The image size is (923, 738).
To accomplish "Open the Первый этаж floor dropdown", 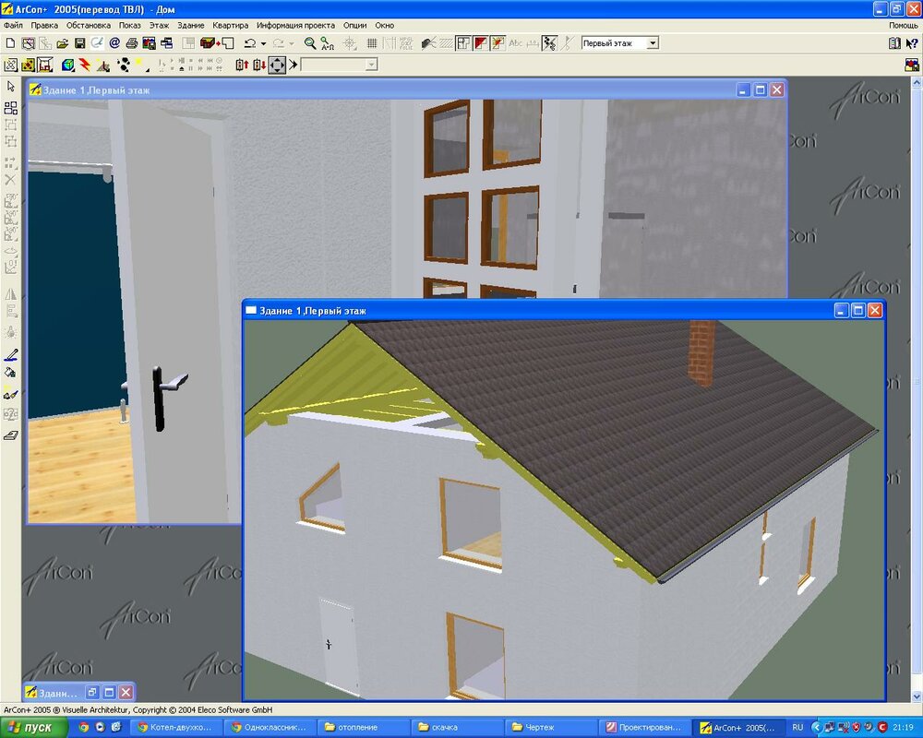I will [x=652, y=43].
